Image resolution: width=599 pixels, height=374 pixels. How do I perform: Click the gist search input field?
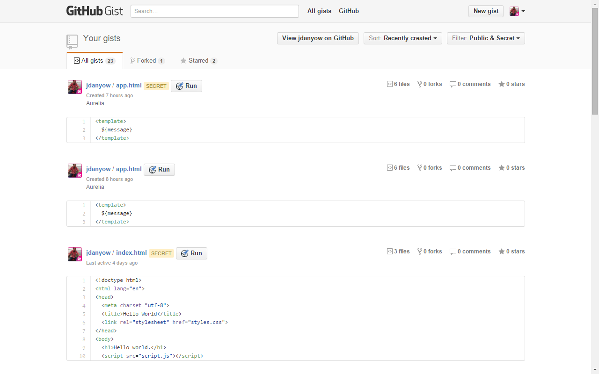[214, 11]
